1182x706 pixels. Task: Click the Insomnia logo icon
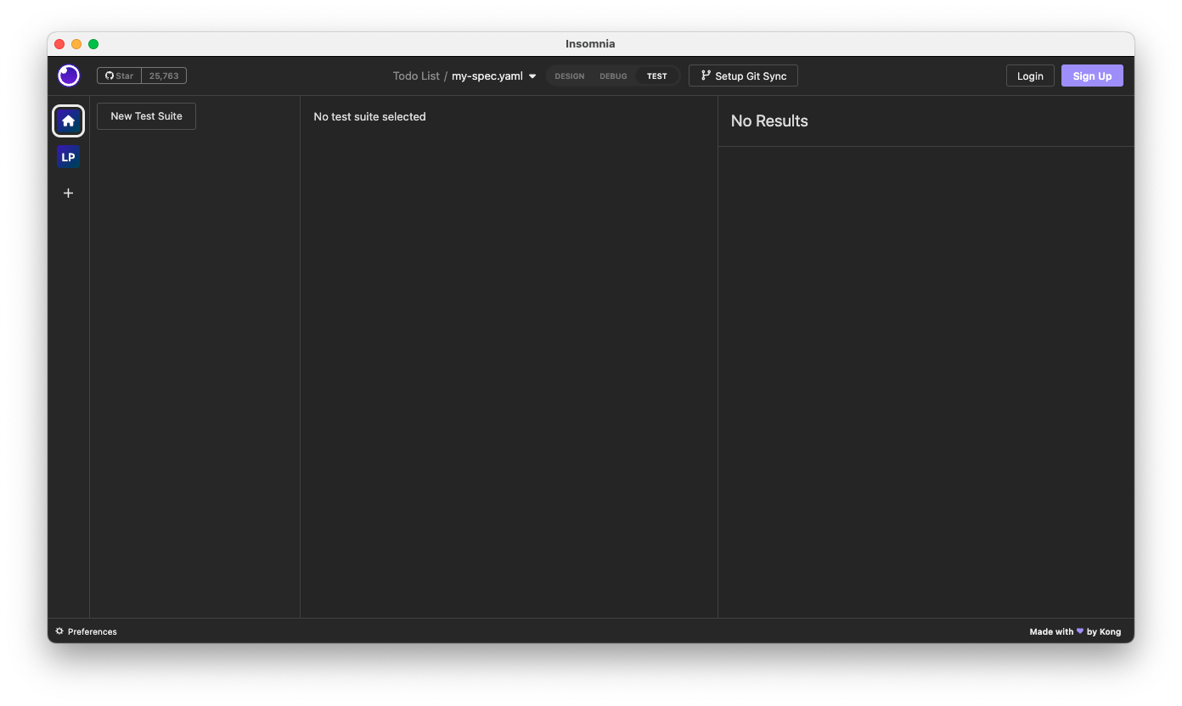pos(69,76)
